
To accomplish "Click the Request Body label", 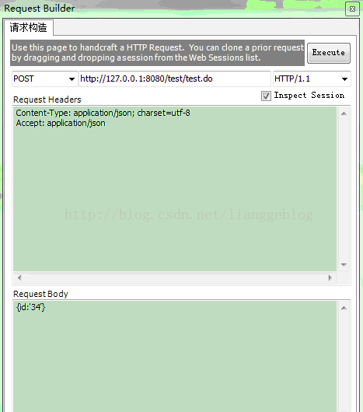I will [x=40, y=294].
